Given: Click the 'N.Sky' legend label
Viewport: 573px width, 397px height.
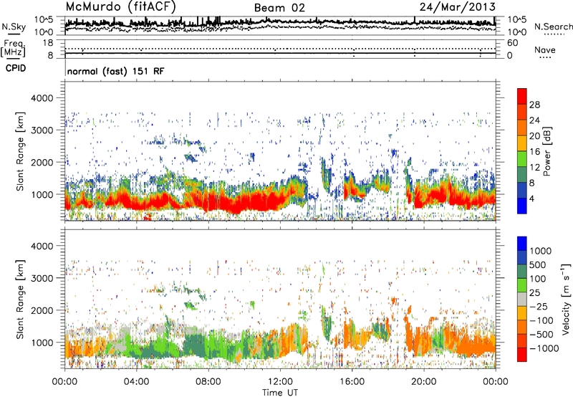Looking at the screenshot, I should 14,27.
